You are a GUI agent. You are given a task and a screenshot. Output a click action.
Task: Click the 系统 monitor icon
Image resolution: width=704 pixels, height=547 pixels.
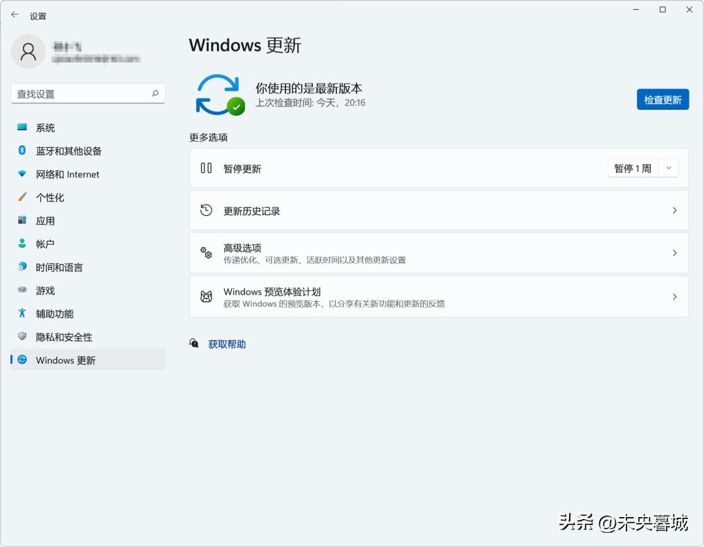pyautogui.click(x=22, y=127)
